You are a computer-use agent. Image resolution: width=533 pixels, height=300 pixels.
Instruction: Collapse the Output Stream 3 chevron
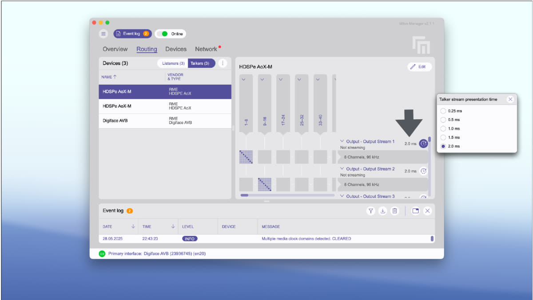pyautogui.click(x=342, y=196)
